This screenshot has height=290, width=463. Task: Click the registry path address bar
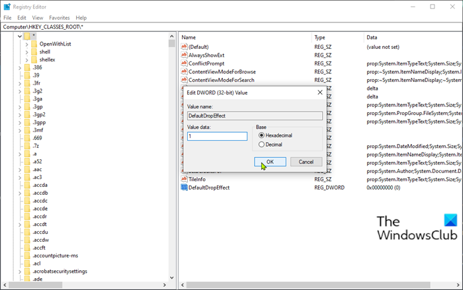click(x=232, y=27)
